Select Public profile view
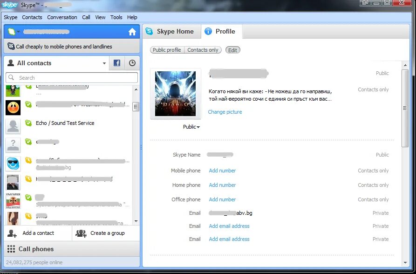The image size is (416, 274). pyautogui.click(x=167, y=50)
